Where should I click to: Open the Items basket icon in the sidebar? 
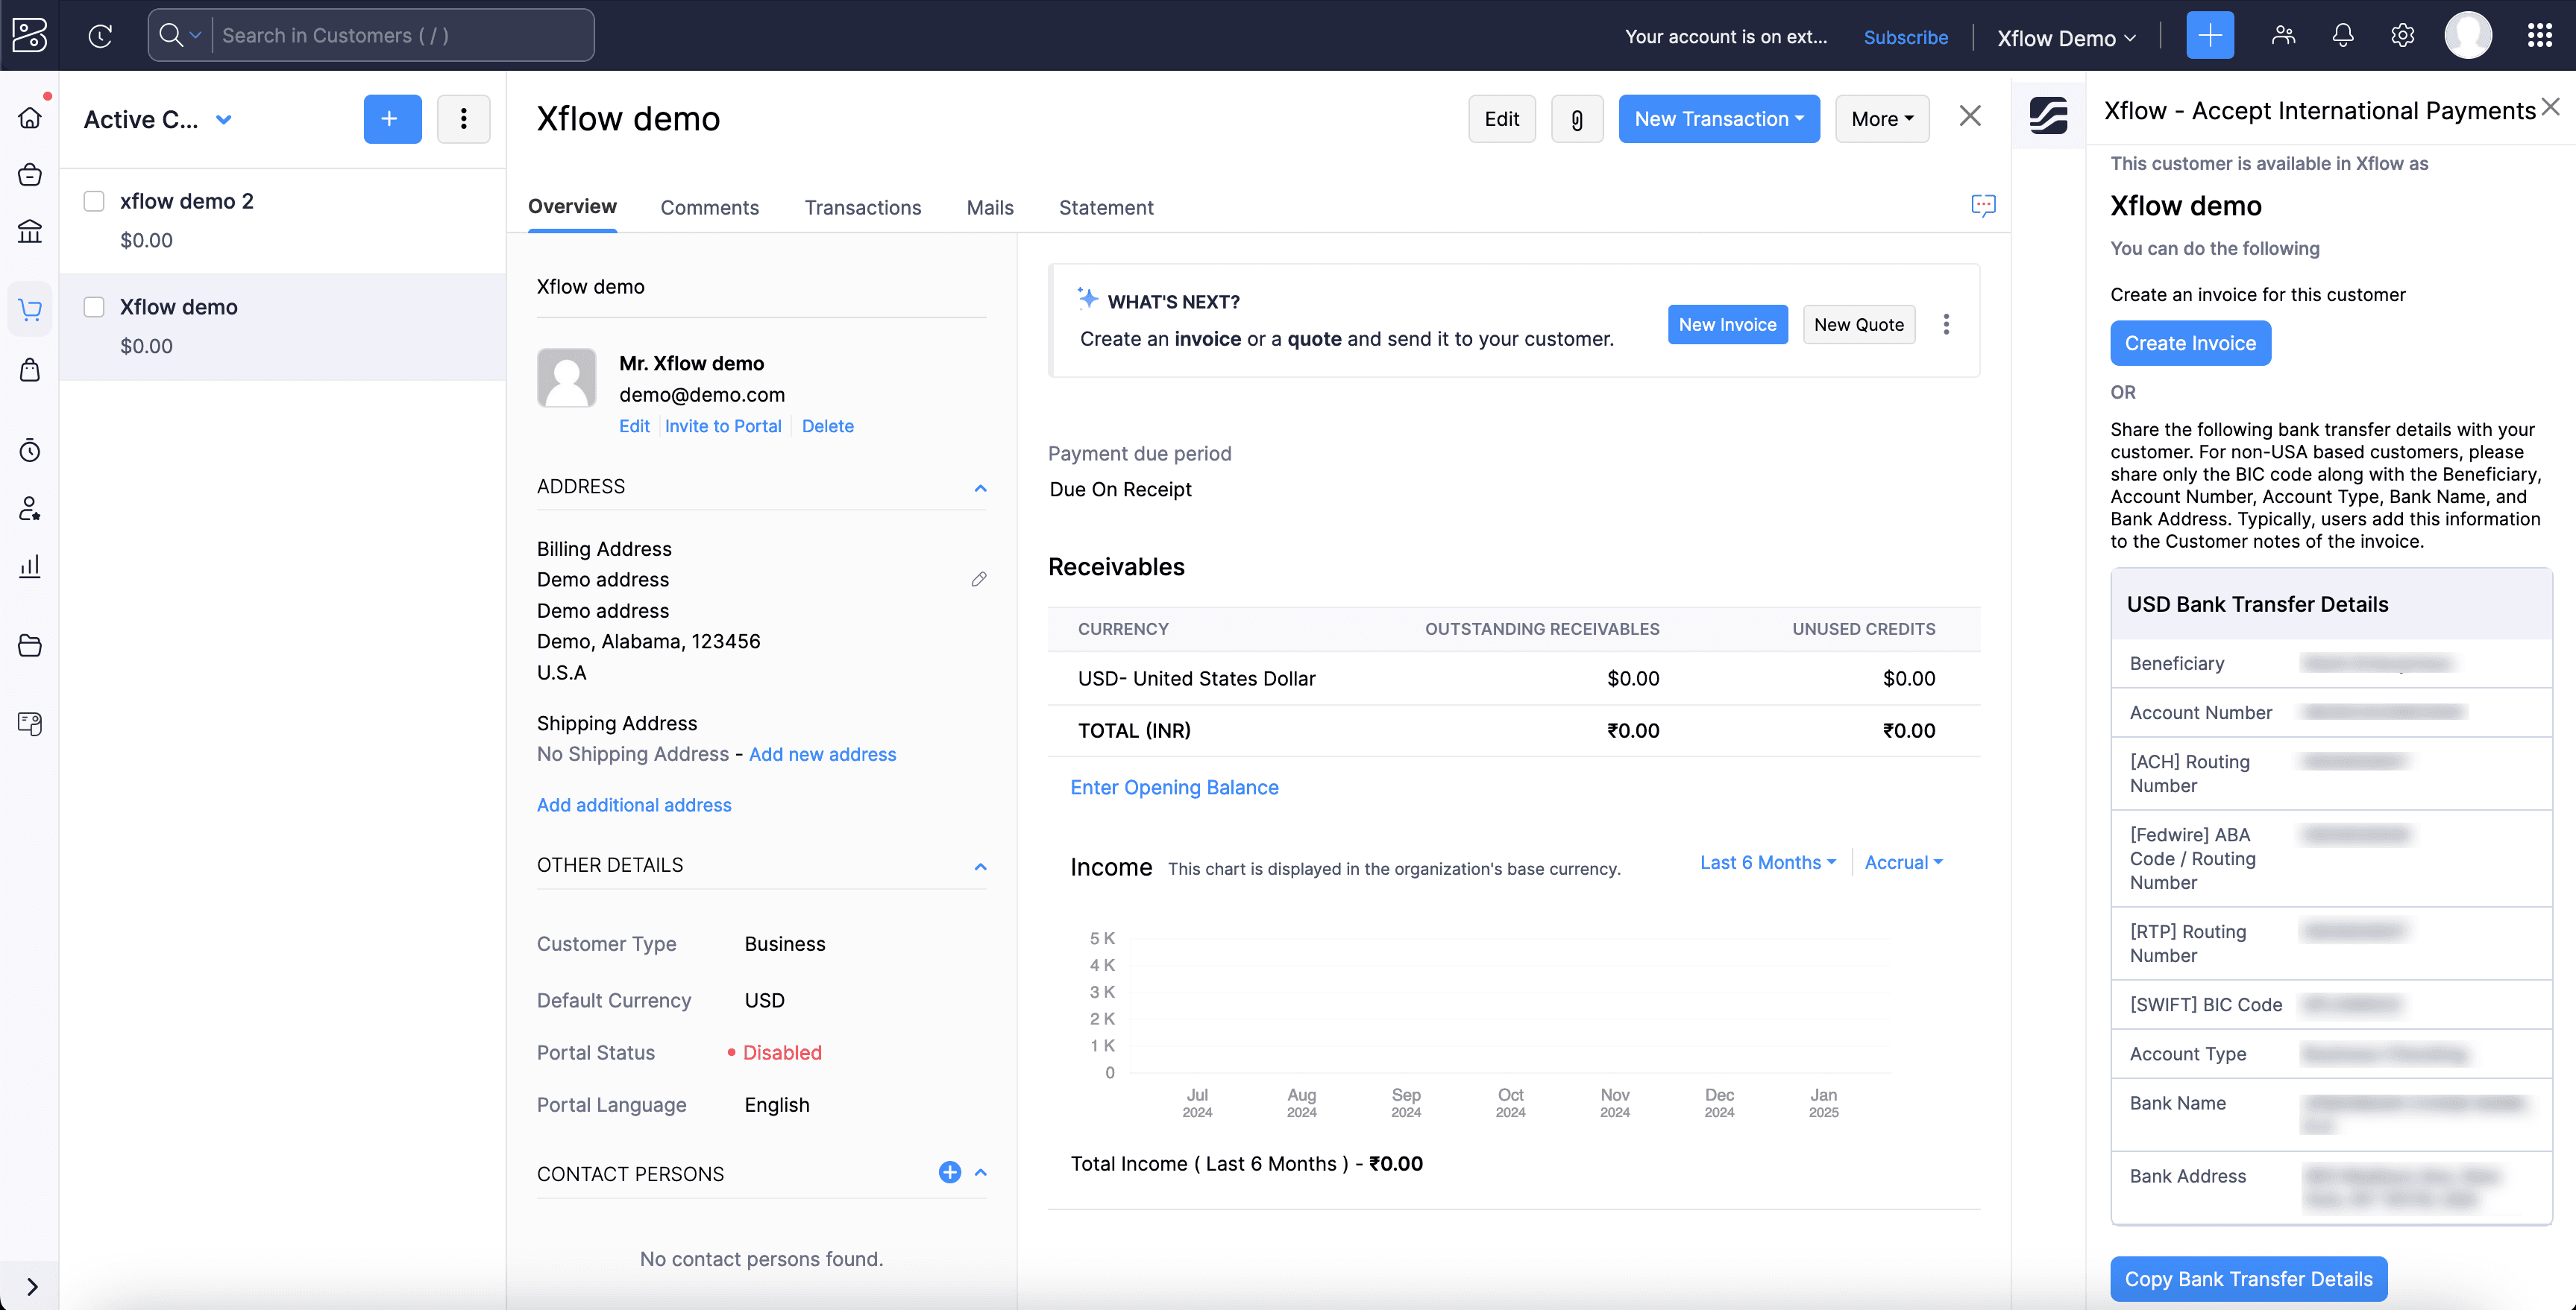coord(30,175)
